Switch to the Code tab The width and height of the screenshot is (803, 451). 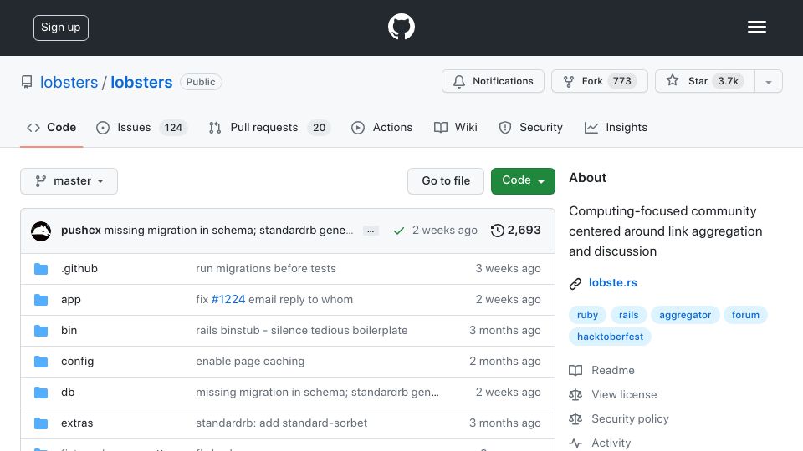pos(51,127)
